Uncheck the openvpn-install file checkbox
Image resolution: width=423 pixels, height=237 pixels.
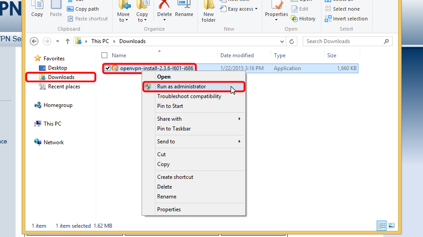(107, 68)
